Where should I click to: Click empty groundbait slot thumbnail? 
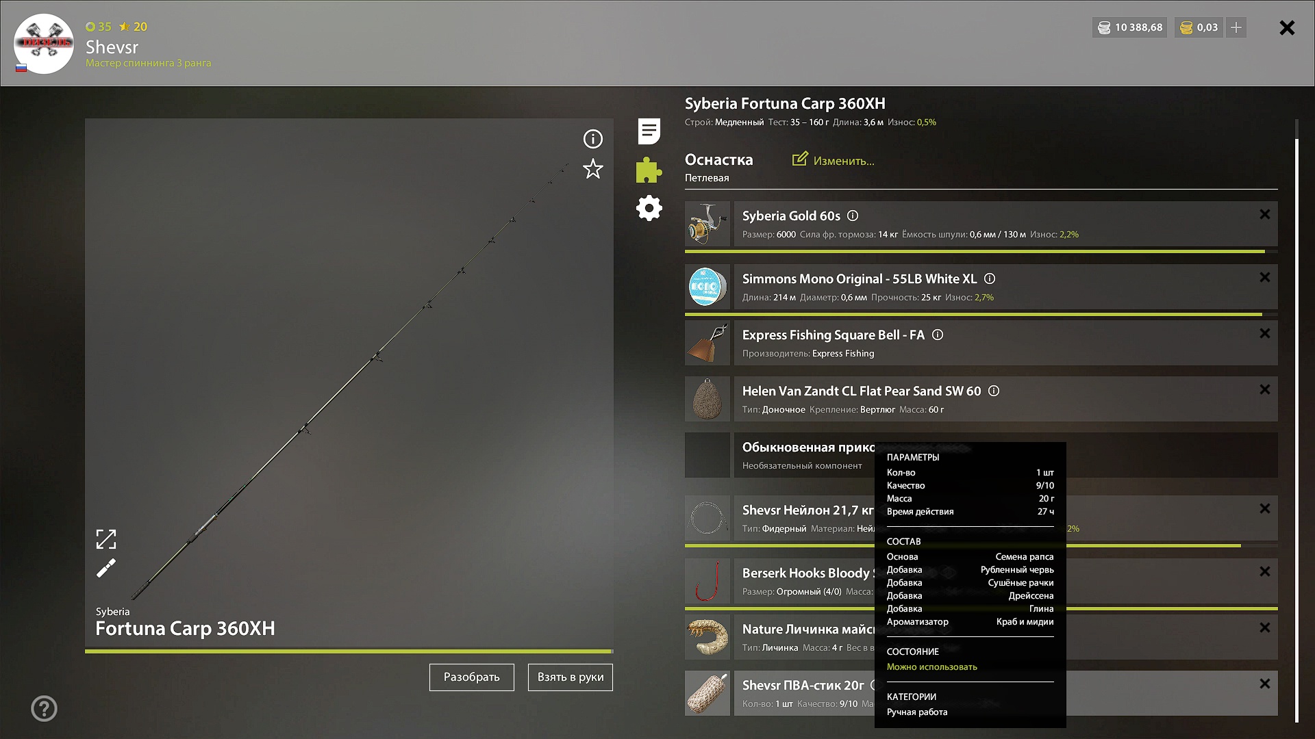[707, 455]
